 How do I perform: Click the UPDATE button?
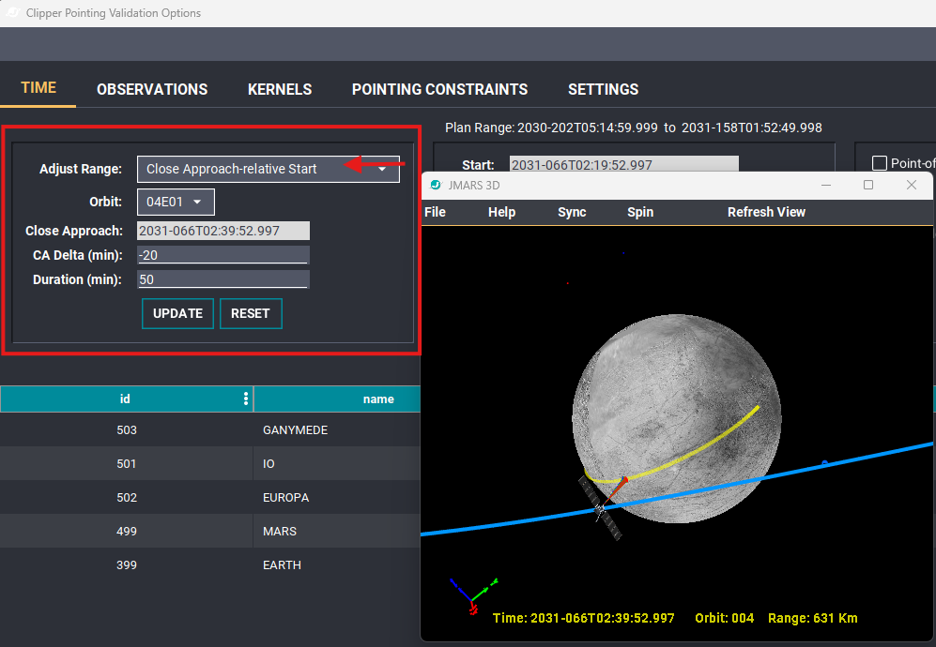click(177, 314)
